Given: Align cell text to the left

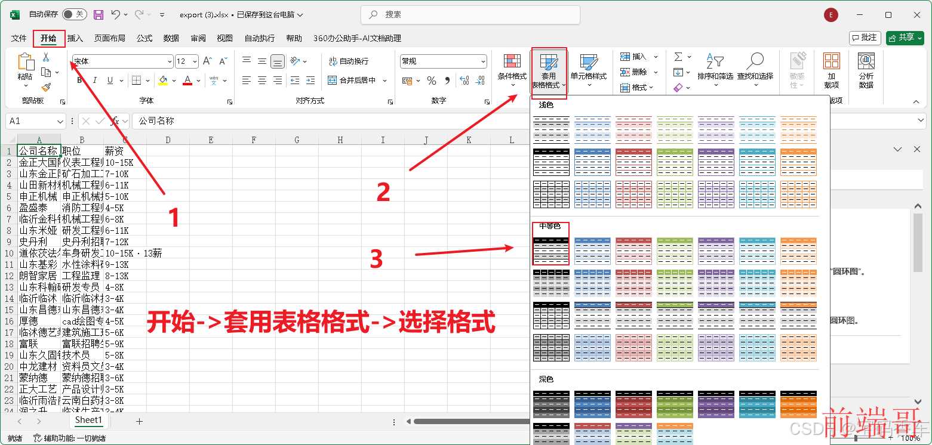Looking at the screenshot, I should (x=247, y=80).
